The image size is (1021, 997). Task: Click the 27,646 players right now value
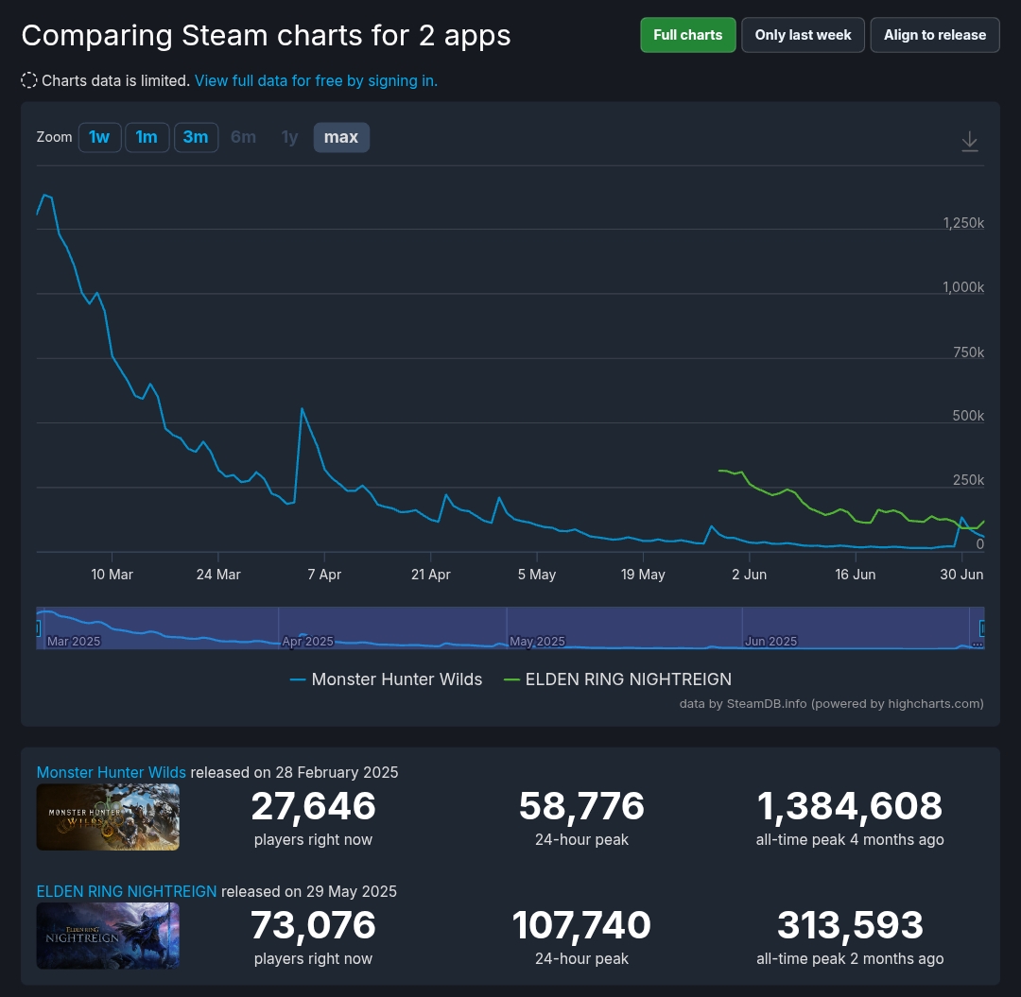pos(313,806)
